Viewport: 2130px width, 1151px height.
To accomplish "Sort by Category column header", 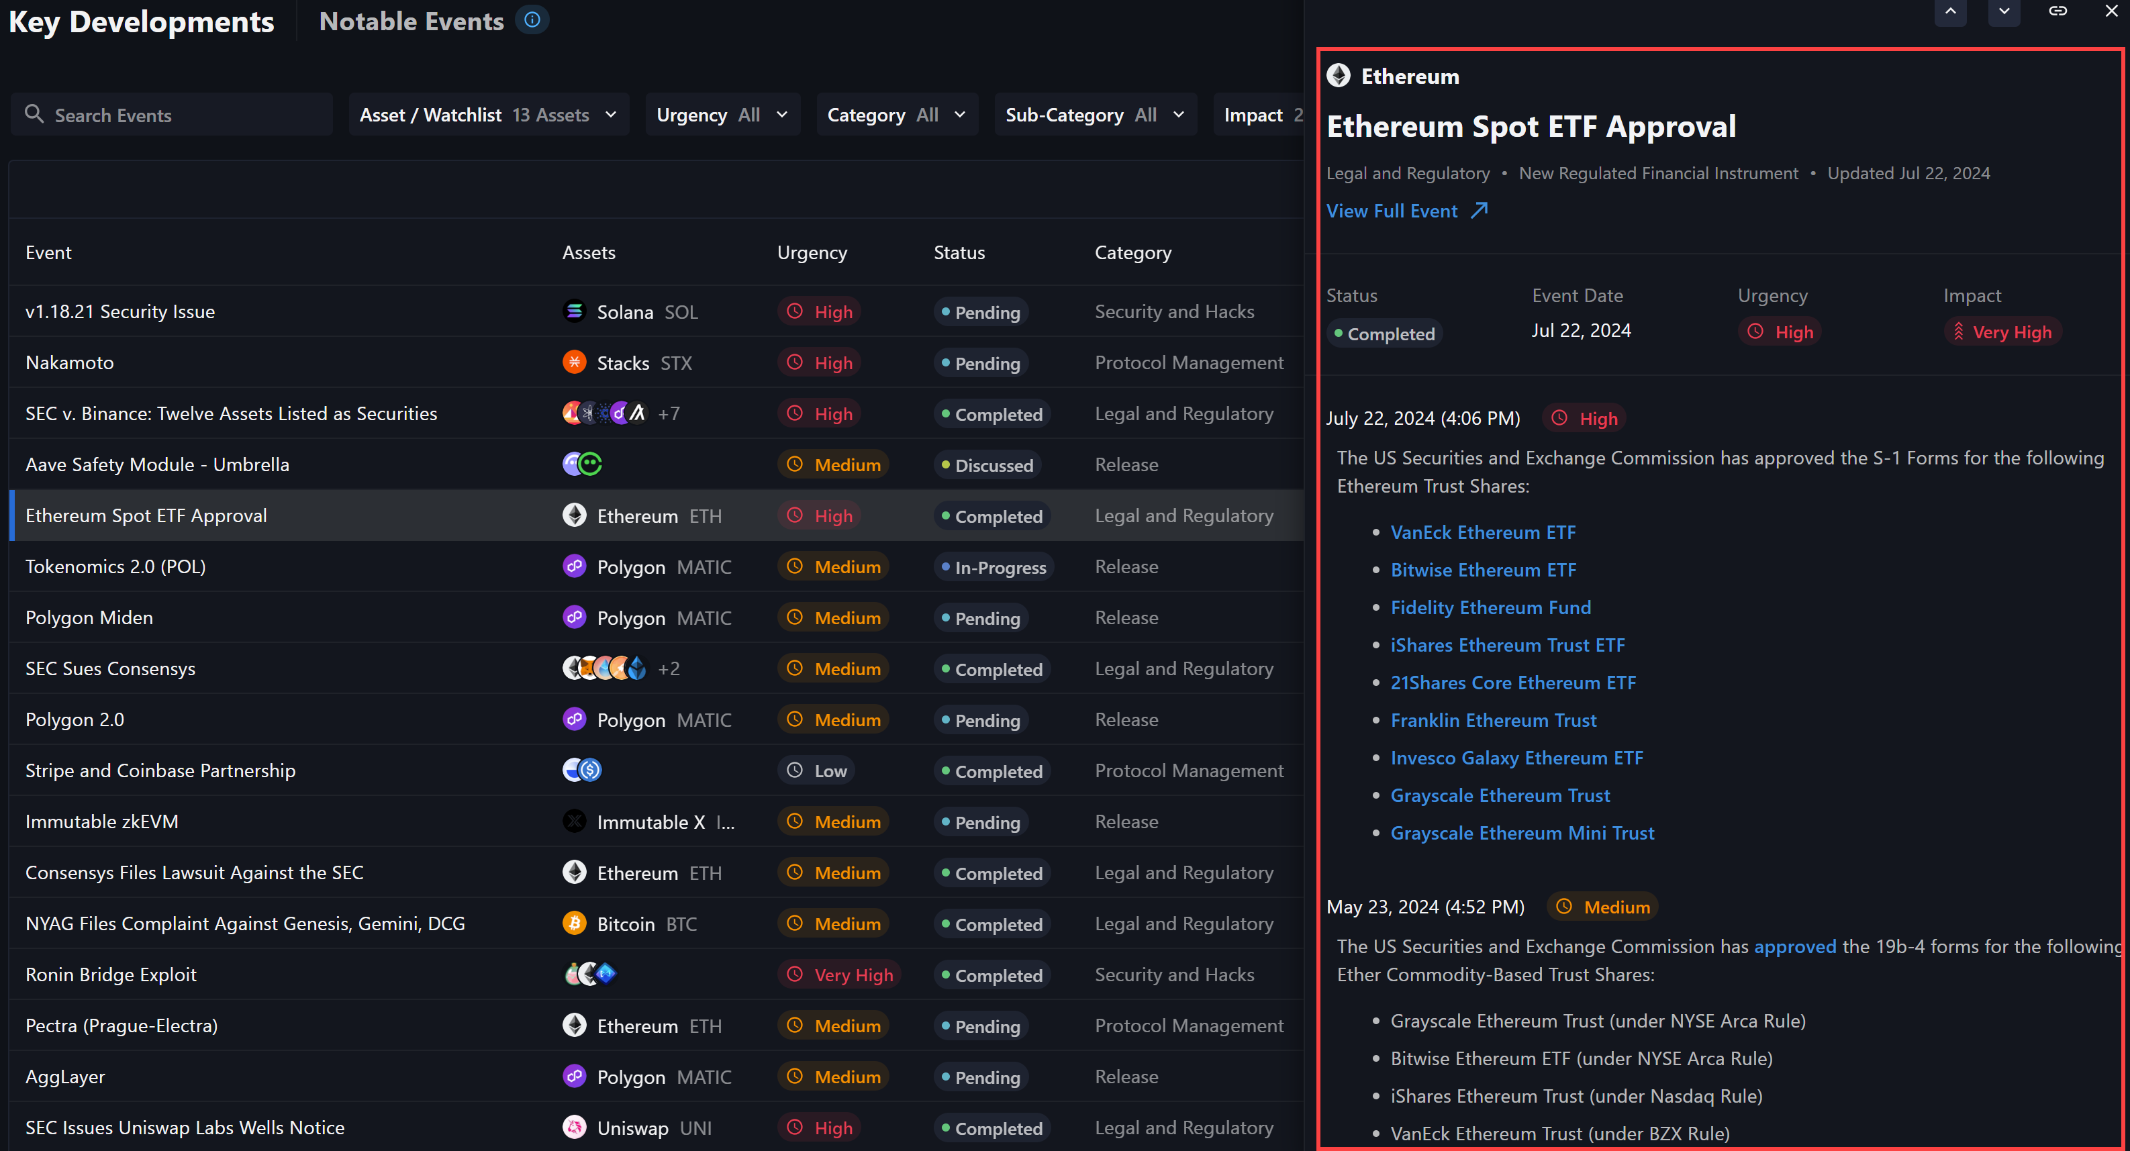I will coord(1133,252).
